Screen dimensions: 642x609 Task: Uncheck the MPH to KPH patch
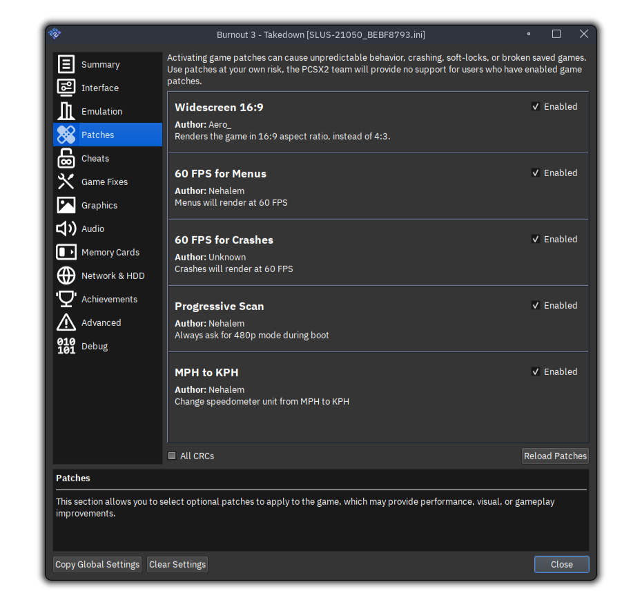tap(536, 371)
